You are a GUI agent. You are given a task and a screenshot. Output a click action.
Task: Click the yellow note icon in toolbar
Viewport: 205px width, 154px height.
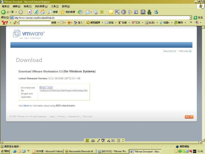point(111,12)
